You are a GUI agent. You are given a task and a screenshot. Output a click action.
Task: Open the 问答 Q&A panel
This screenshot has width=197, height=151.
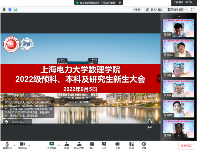click(x=104, y=146)
